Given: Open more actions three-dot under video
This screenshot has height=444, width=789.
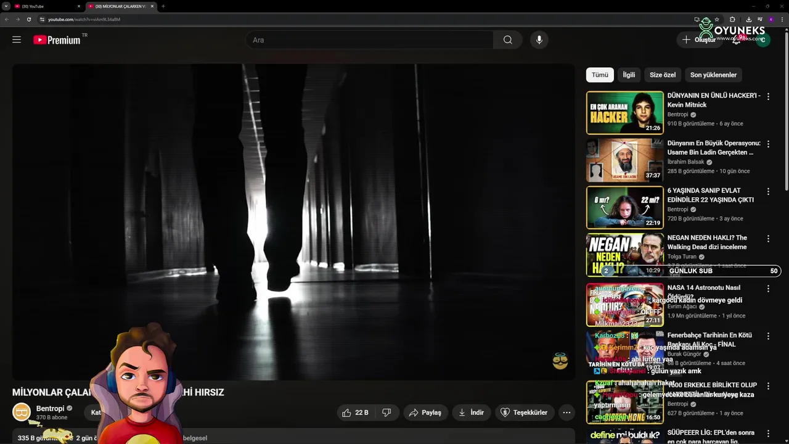Looking at the screenshot, I should pos(566,413).
